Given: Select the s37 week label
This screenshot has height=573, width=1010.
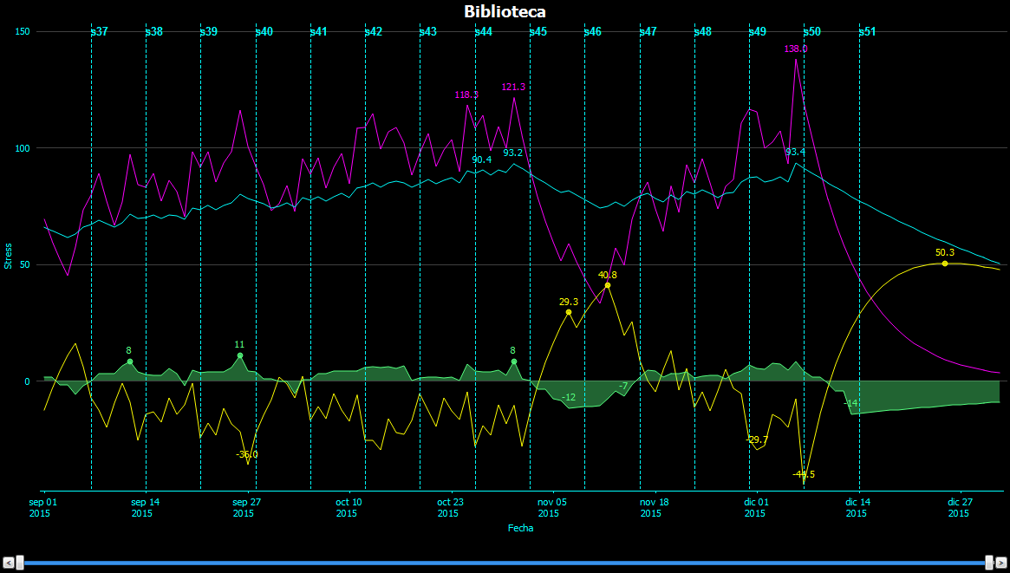Looking at the screenshot, I should [100, 32].
